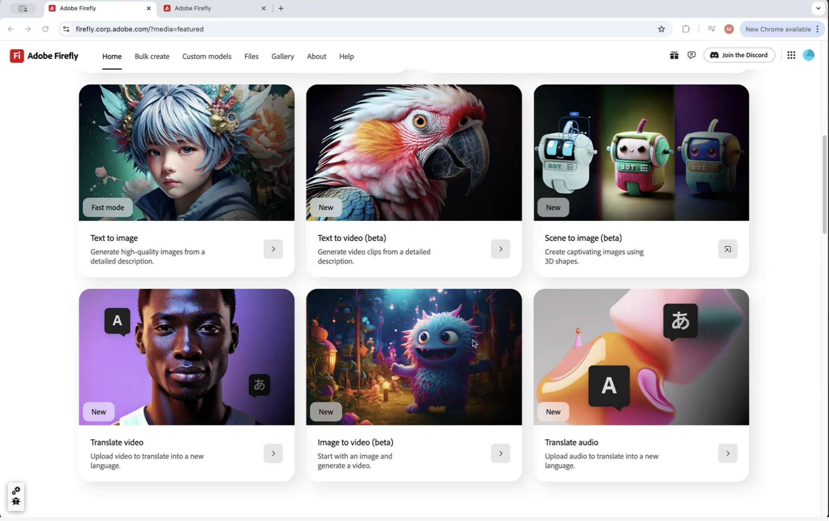Expand the Text to image arrow
Screen dimensions: 829x521
coord(273,249)
